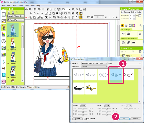Screen dimensions: 144x123
Task: Click the Delete trash can toolbar icon
Action: (58, 9)
